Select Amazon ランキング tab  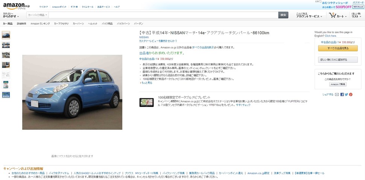[40, 24]
